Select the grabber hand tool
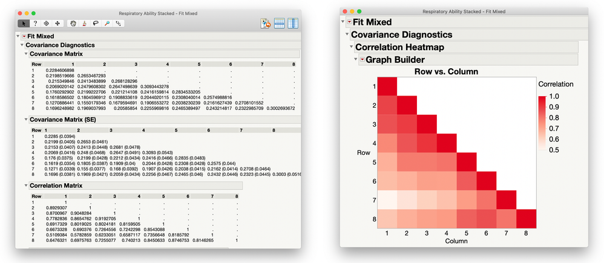 73,24
